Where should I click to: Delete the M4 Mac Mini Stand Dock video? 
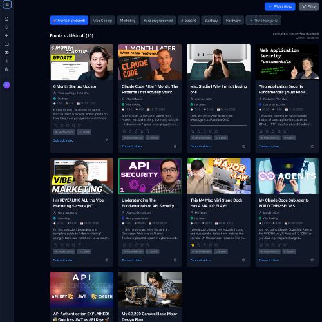point(243,260)
